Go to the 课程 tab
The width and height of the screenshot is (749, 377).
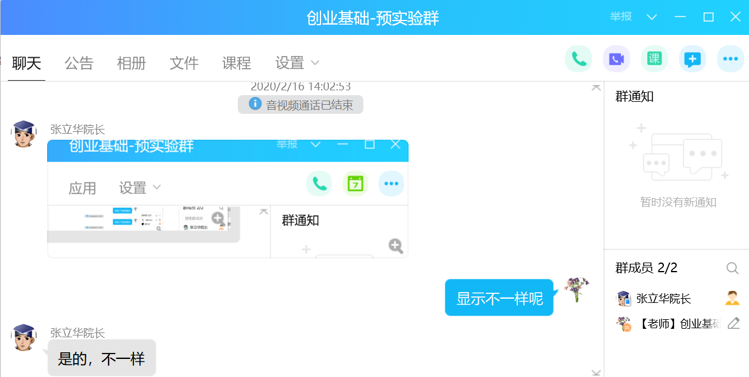(236, 63)
